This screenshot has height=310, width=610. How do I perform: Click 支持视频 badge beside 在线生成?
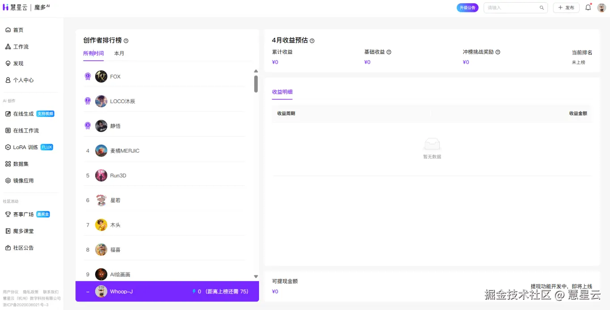tap(46, 114)
